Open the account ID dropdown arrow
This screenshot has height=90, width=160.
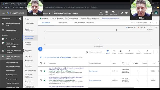tap(49, 14)
